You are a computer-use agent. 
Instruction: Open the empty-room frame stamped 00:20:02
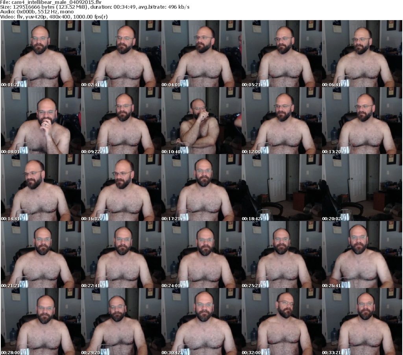click(x=362, y=188)
